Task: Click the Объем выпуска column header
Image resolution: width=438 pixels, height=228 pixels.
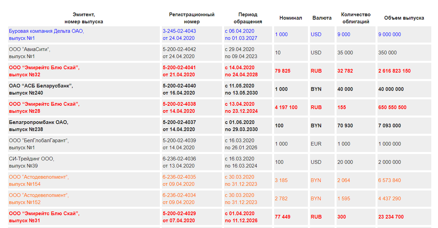Action: [x=404, y=18]
